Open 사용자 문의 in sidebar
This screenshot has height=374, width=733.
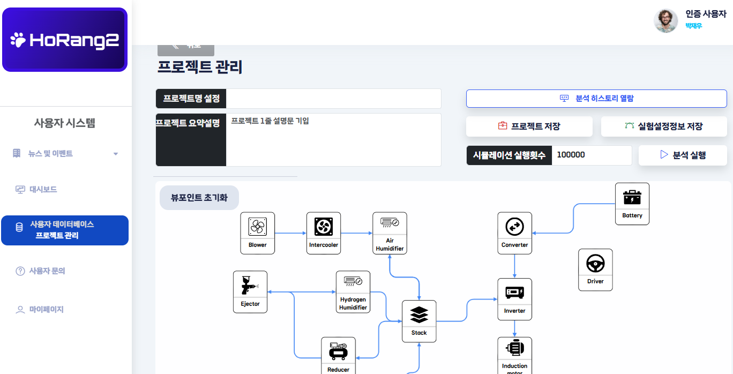(47, 271)
